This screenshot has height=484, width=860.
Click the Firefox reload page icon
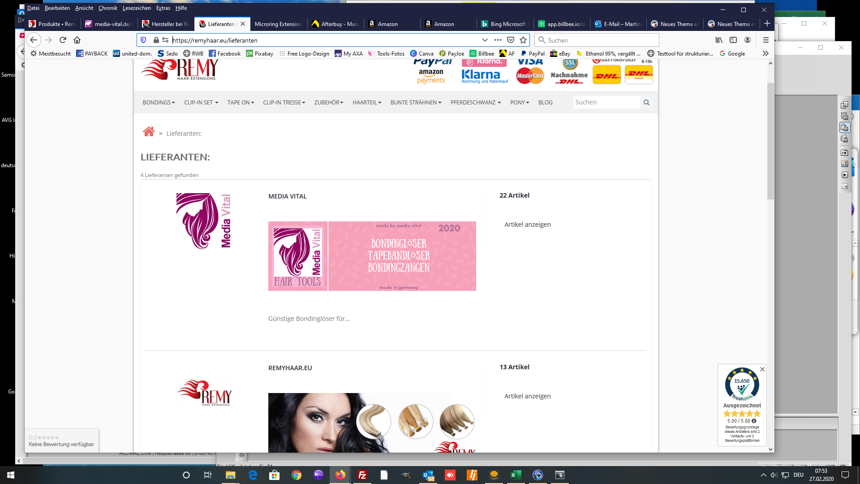point(63,40)
